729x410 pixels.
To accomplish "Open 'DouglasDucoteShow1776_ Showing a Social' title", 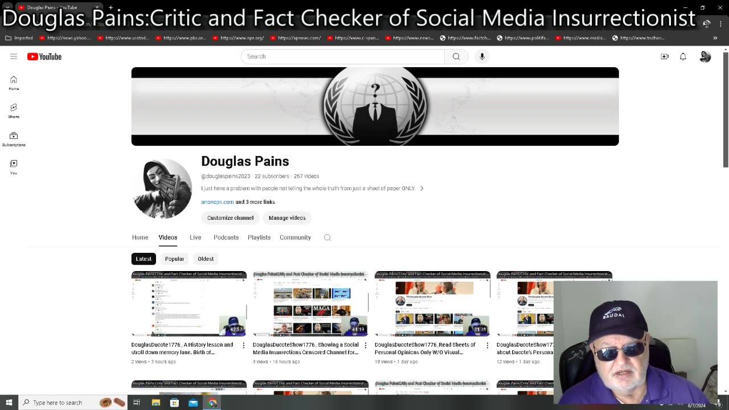I will (306, 348).
